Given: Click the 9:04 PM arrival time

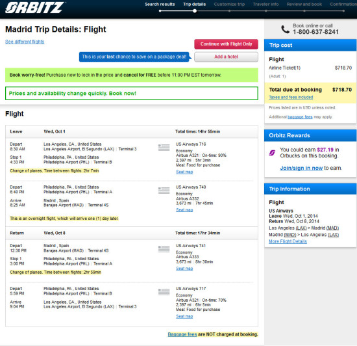Looking at the screenshot, I should point(17,307).
